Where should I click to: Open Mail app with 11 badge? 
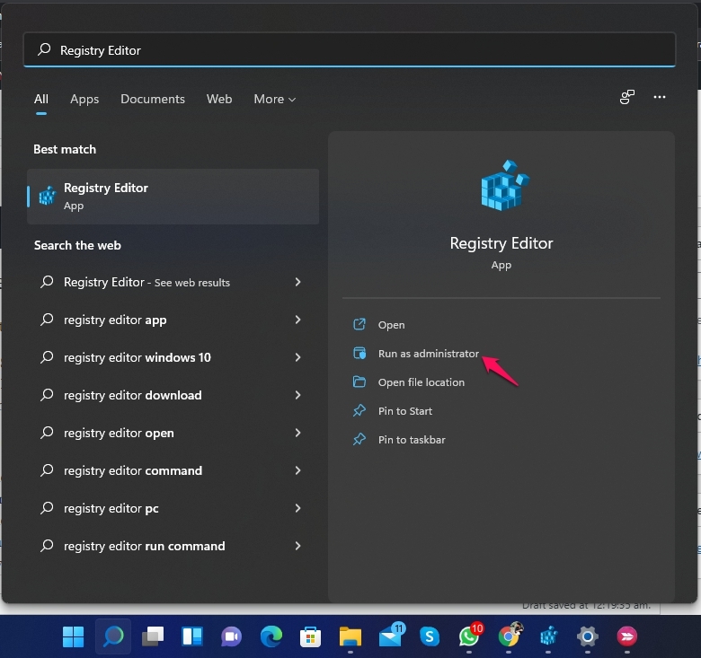(x=391, y=635)
